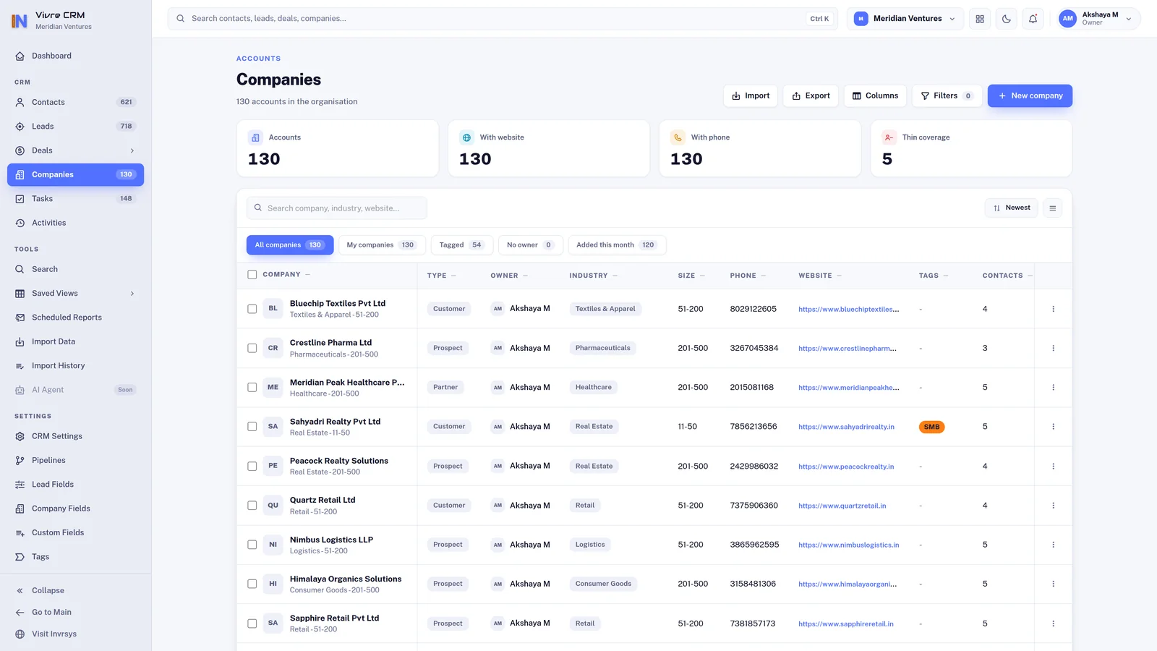Open Dashboard from the sidebar

pos(75,56)
